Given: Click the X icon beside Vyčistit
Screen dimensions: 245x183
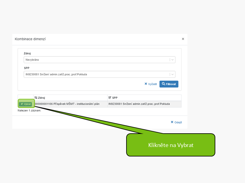Looking at the screenshot, I should (146, 84).
